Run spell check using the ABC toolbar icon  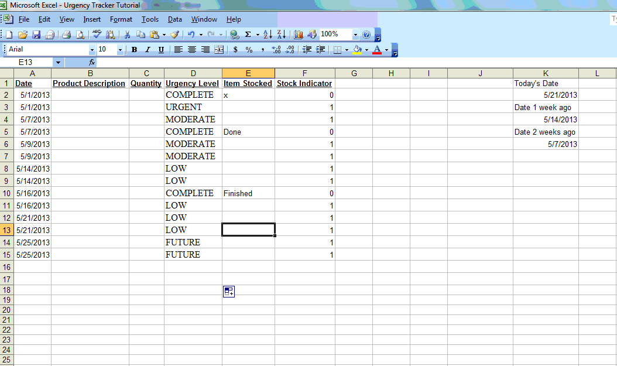(x=96, y=34)
